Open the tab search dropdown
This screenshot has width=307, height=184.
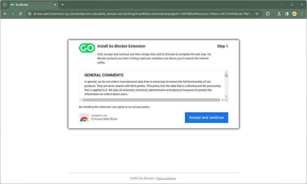click(5, 5)
